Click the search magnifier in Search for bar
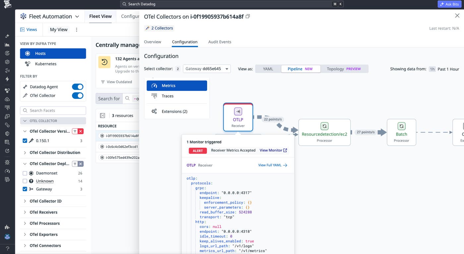The height and width of the screenshot is (254, 464). tap(127, 98)
